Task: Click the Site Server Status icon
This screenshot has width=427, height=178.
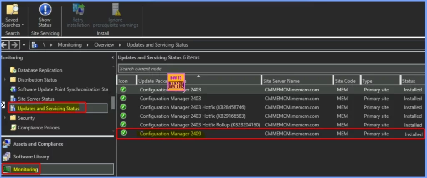Action: (x=13, y=99)
